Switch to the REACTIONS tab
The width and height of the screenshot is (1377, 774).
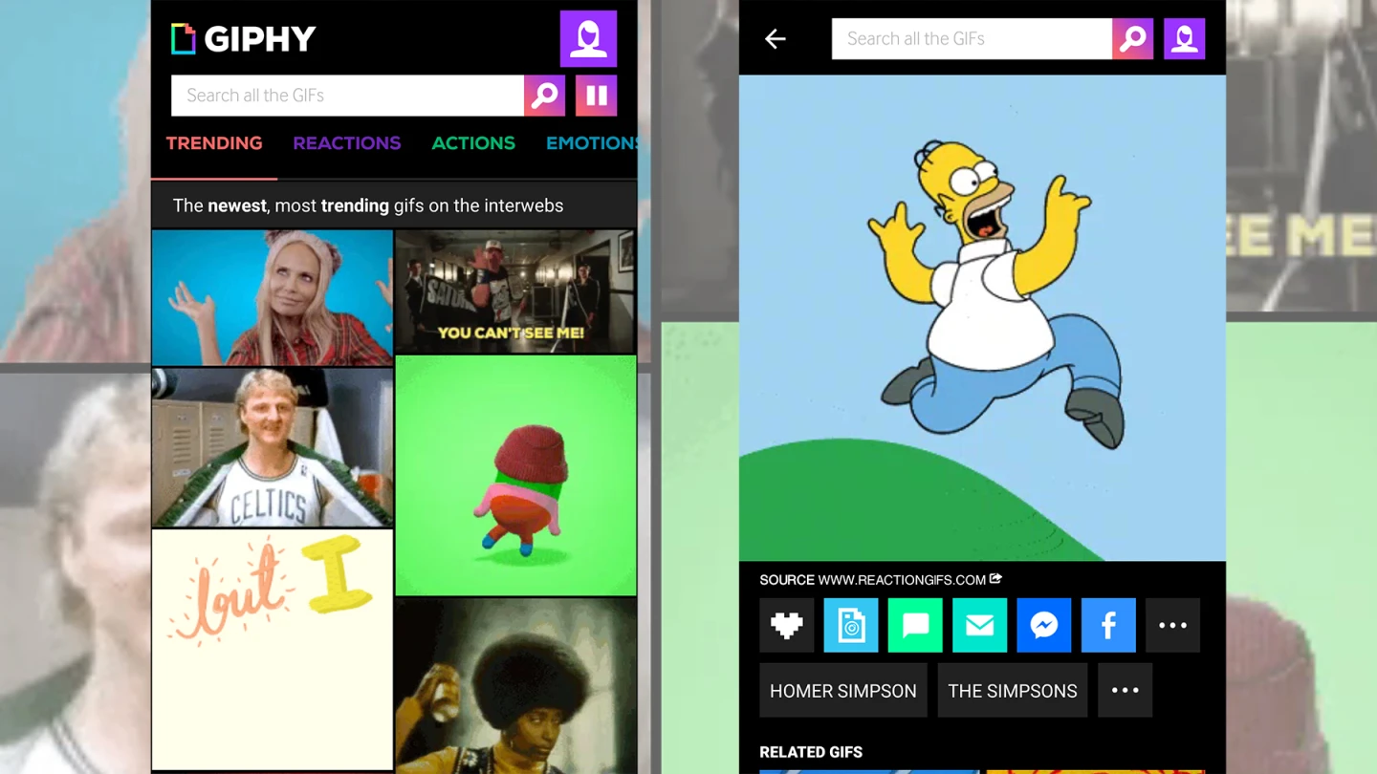click(347, 143)
